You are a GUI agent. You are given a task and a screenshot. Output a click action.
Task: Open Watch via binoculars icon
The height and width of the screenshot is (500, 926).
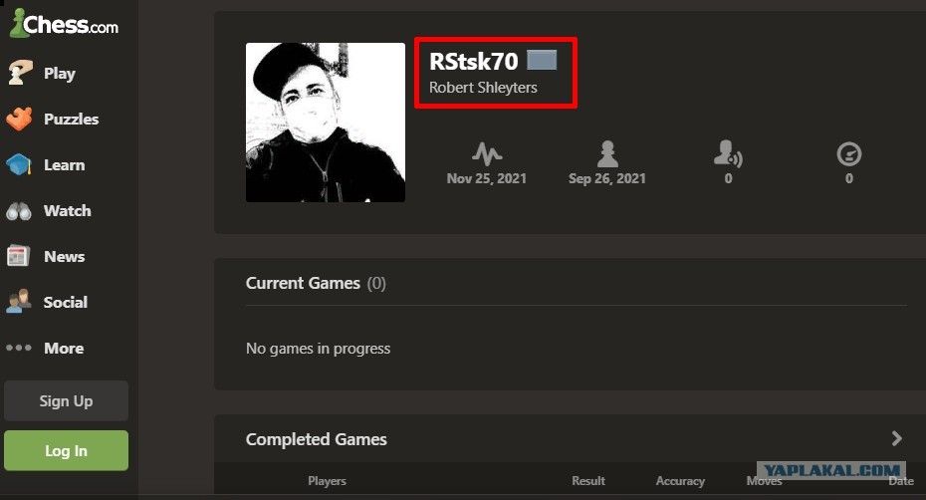tap(19, 211)
